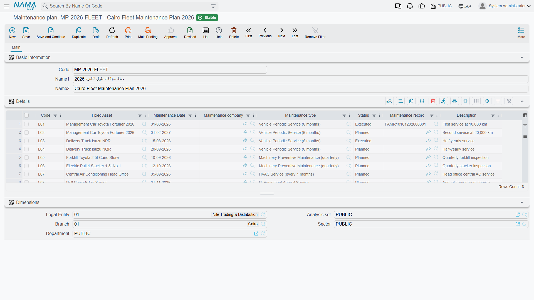The width and height of the screenshot is (534, 300).
Task: Open Department PUBLIC in new window
Action: tap(256, 234)
